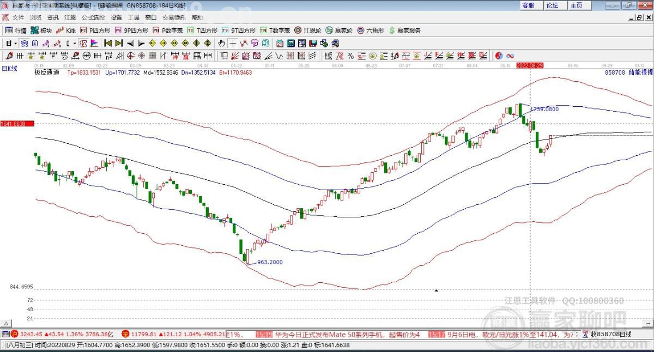
Task: Click the red 1641.6638 price label
Action: [x=17, y=124]
